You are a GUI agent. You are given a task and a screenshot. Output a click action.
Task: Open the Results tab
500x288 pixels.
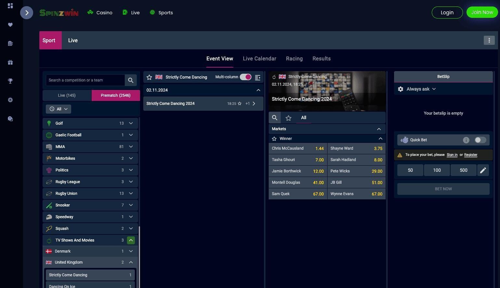click(322, 59)
